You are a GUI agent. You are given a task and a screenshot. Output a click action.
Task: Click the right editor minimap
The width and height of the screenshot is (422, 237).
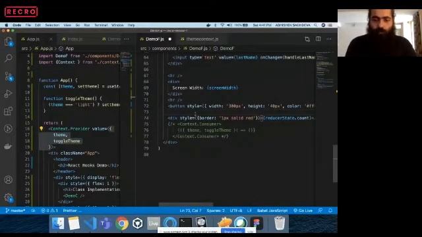click(x=324, y=70)
